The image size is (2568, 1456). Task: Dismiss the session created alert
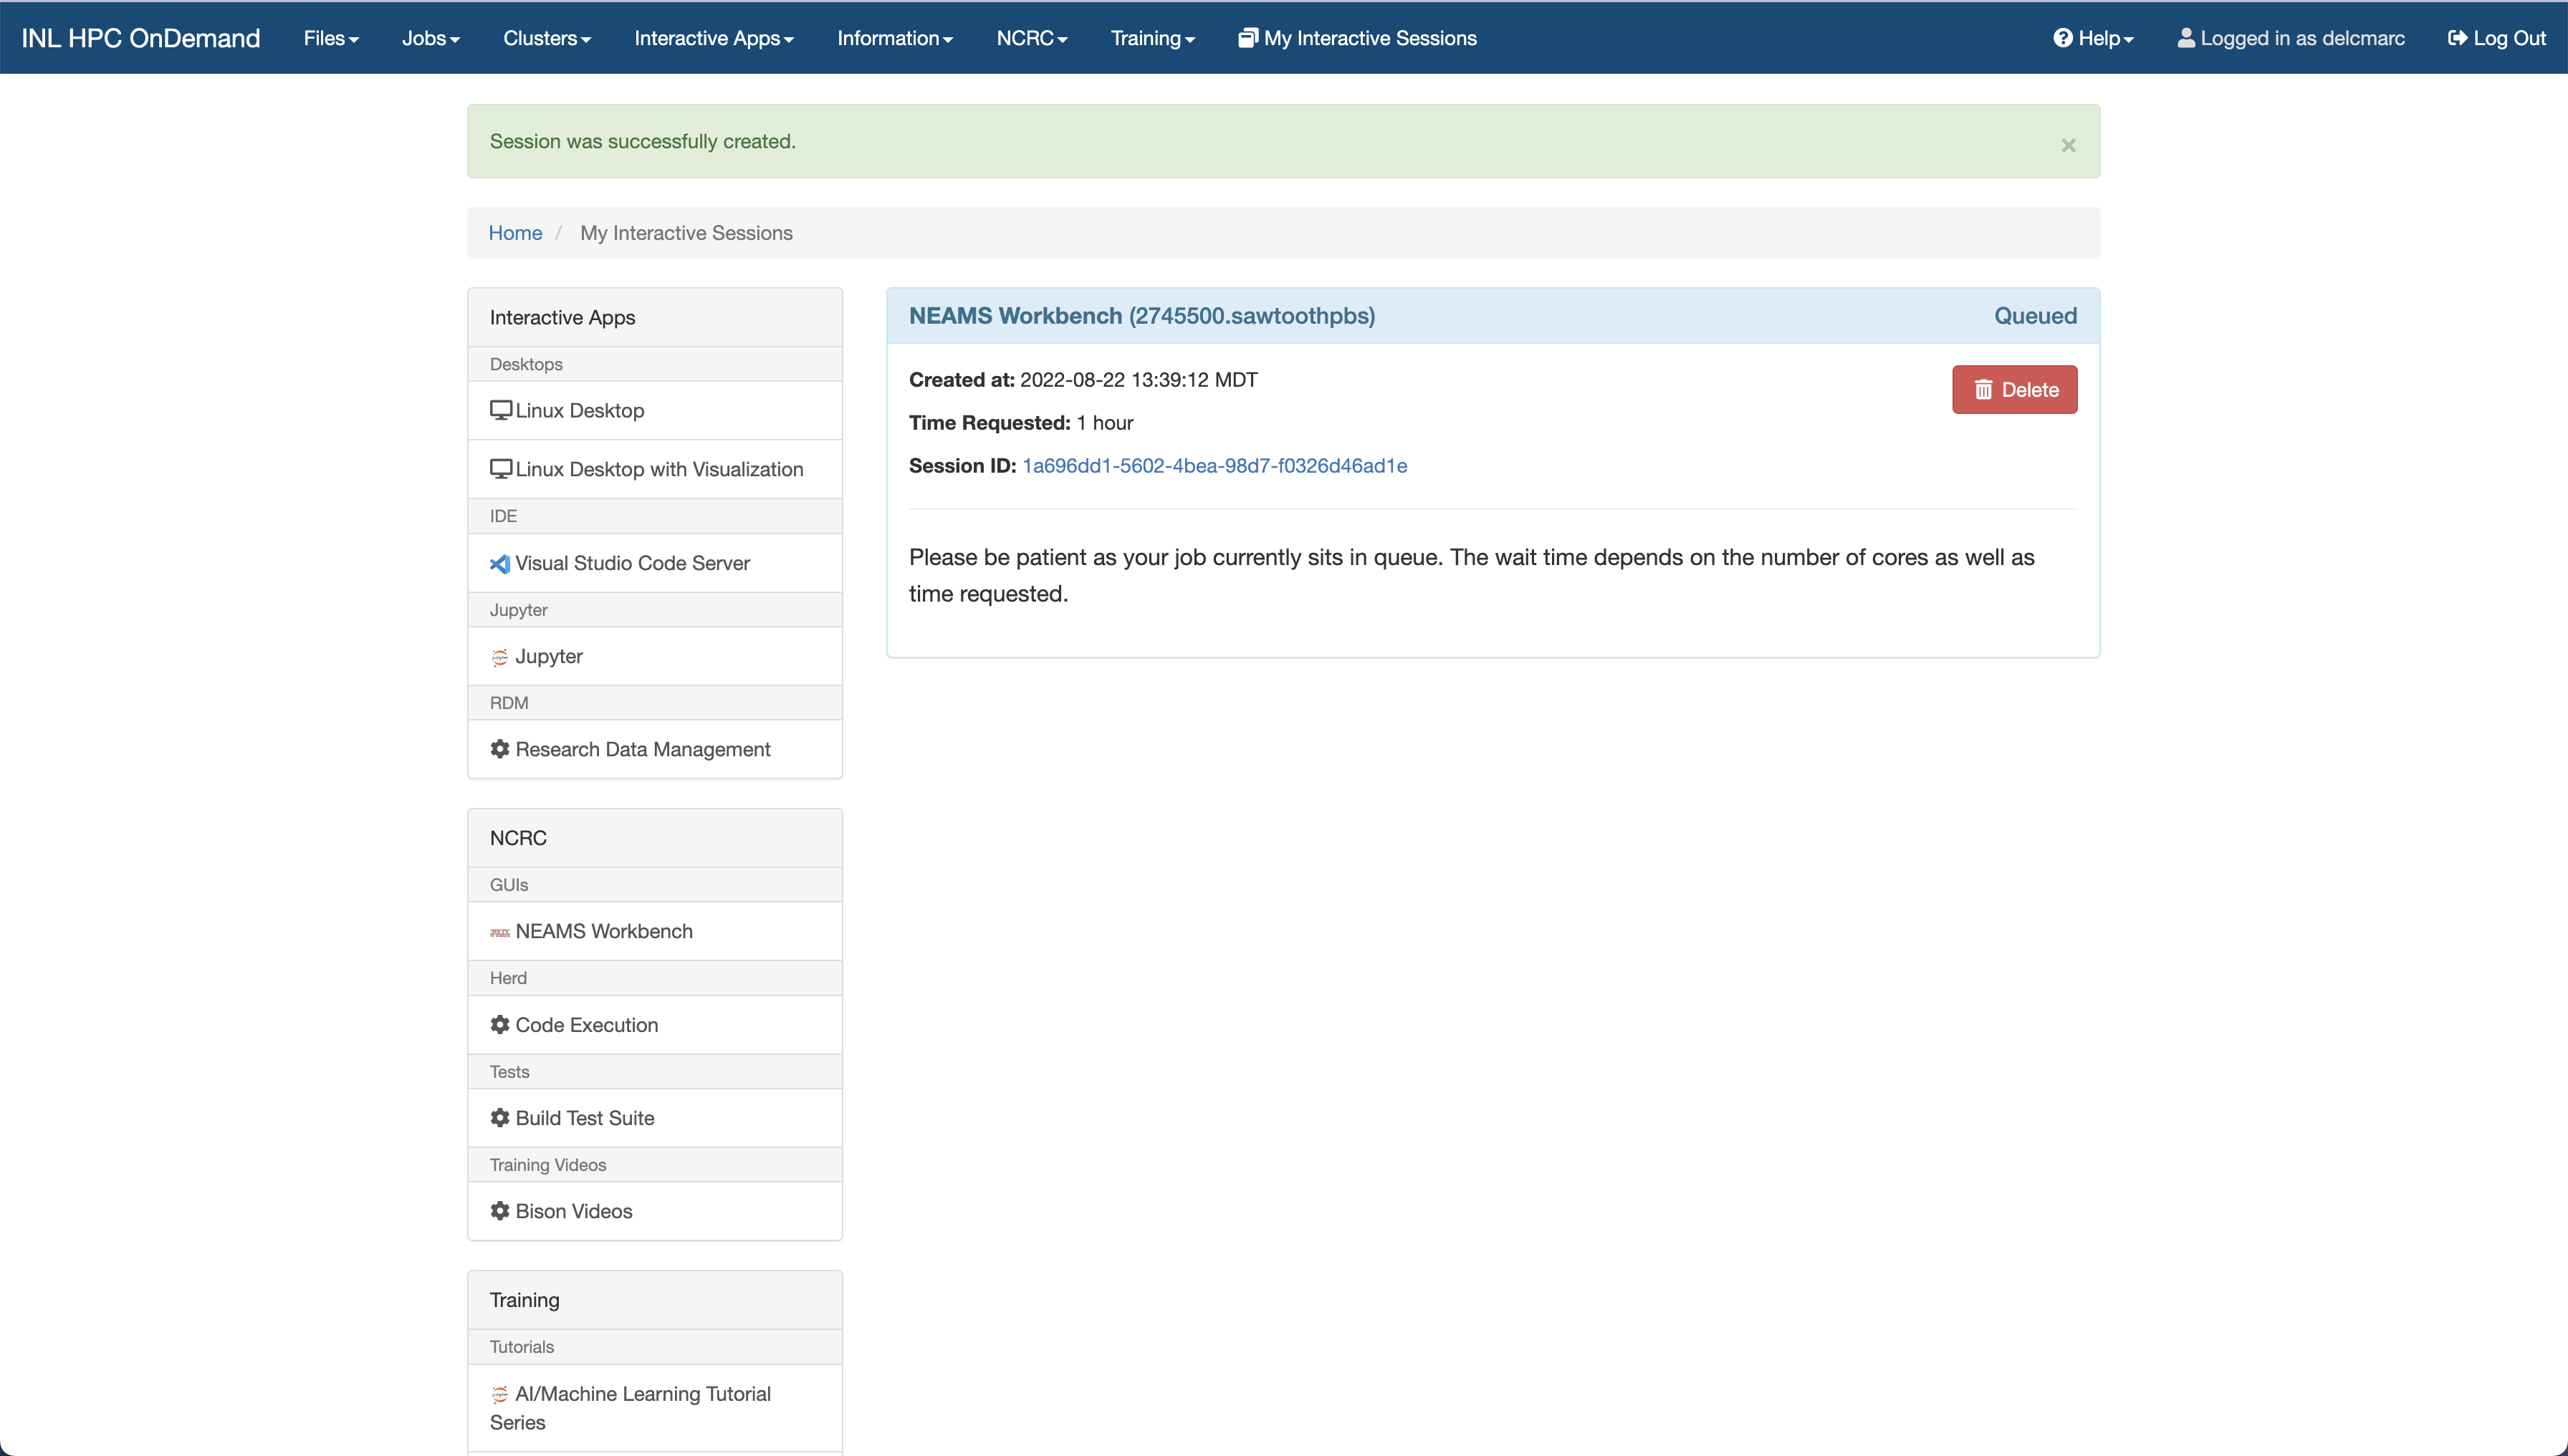click(x=2068, y=145)
